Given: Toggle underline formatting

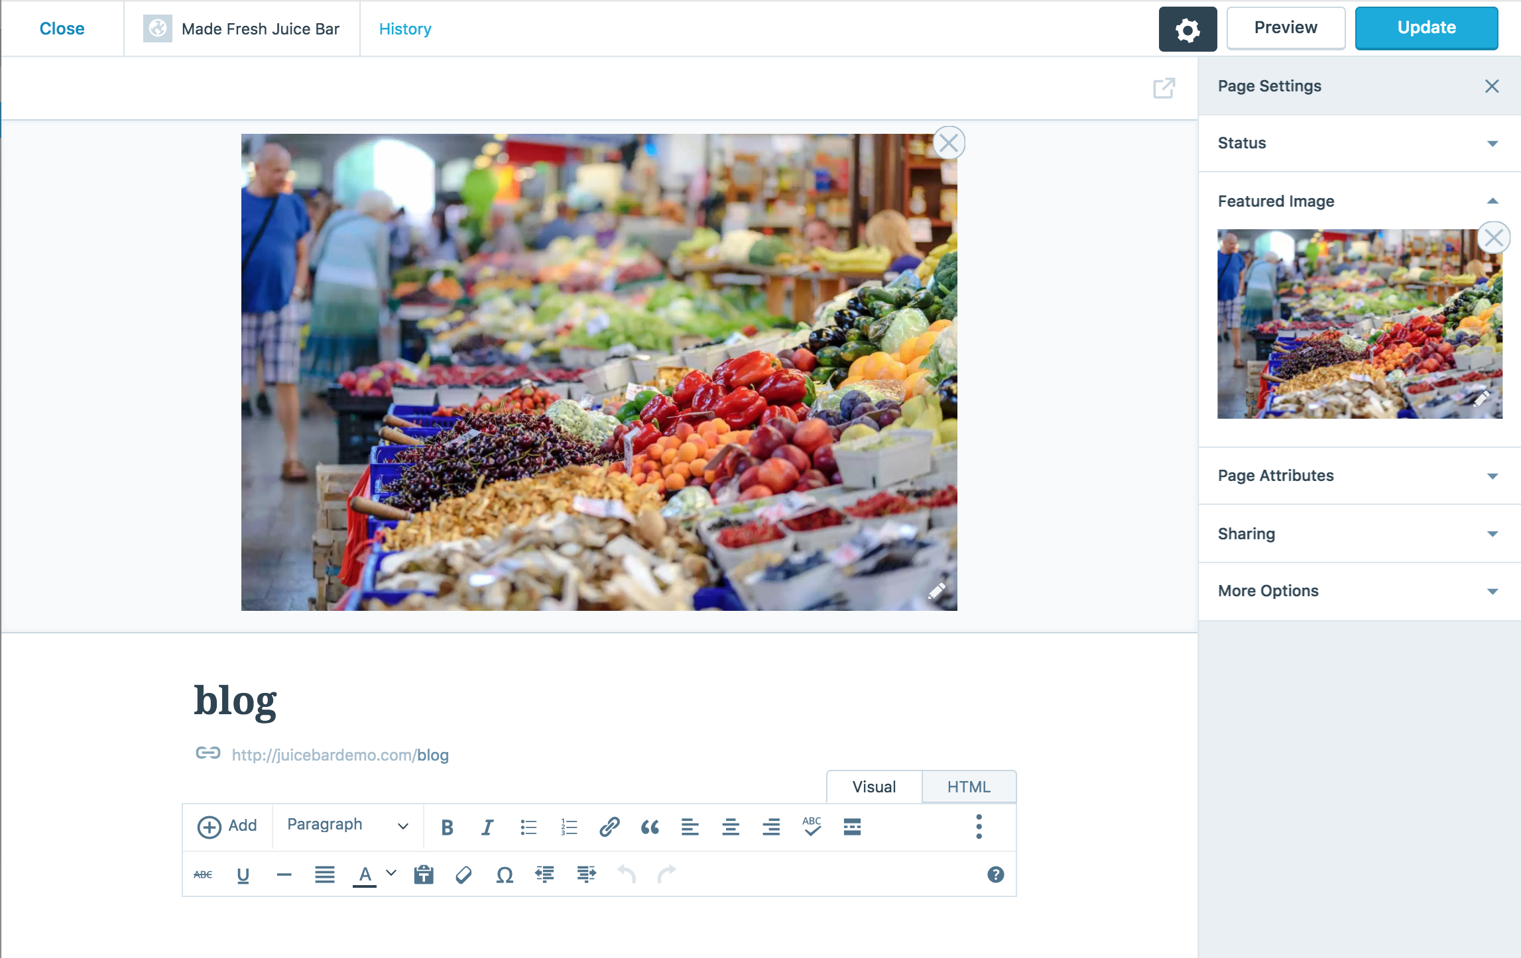Looking at the screenshot, I should [243, 874].
